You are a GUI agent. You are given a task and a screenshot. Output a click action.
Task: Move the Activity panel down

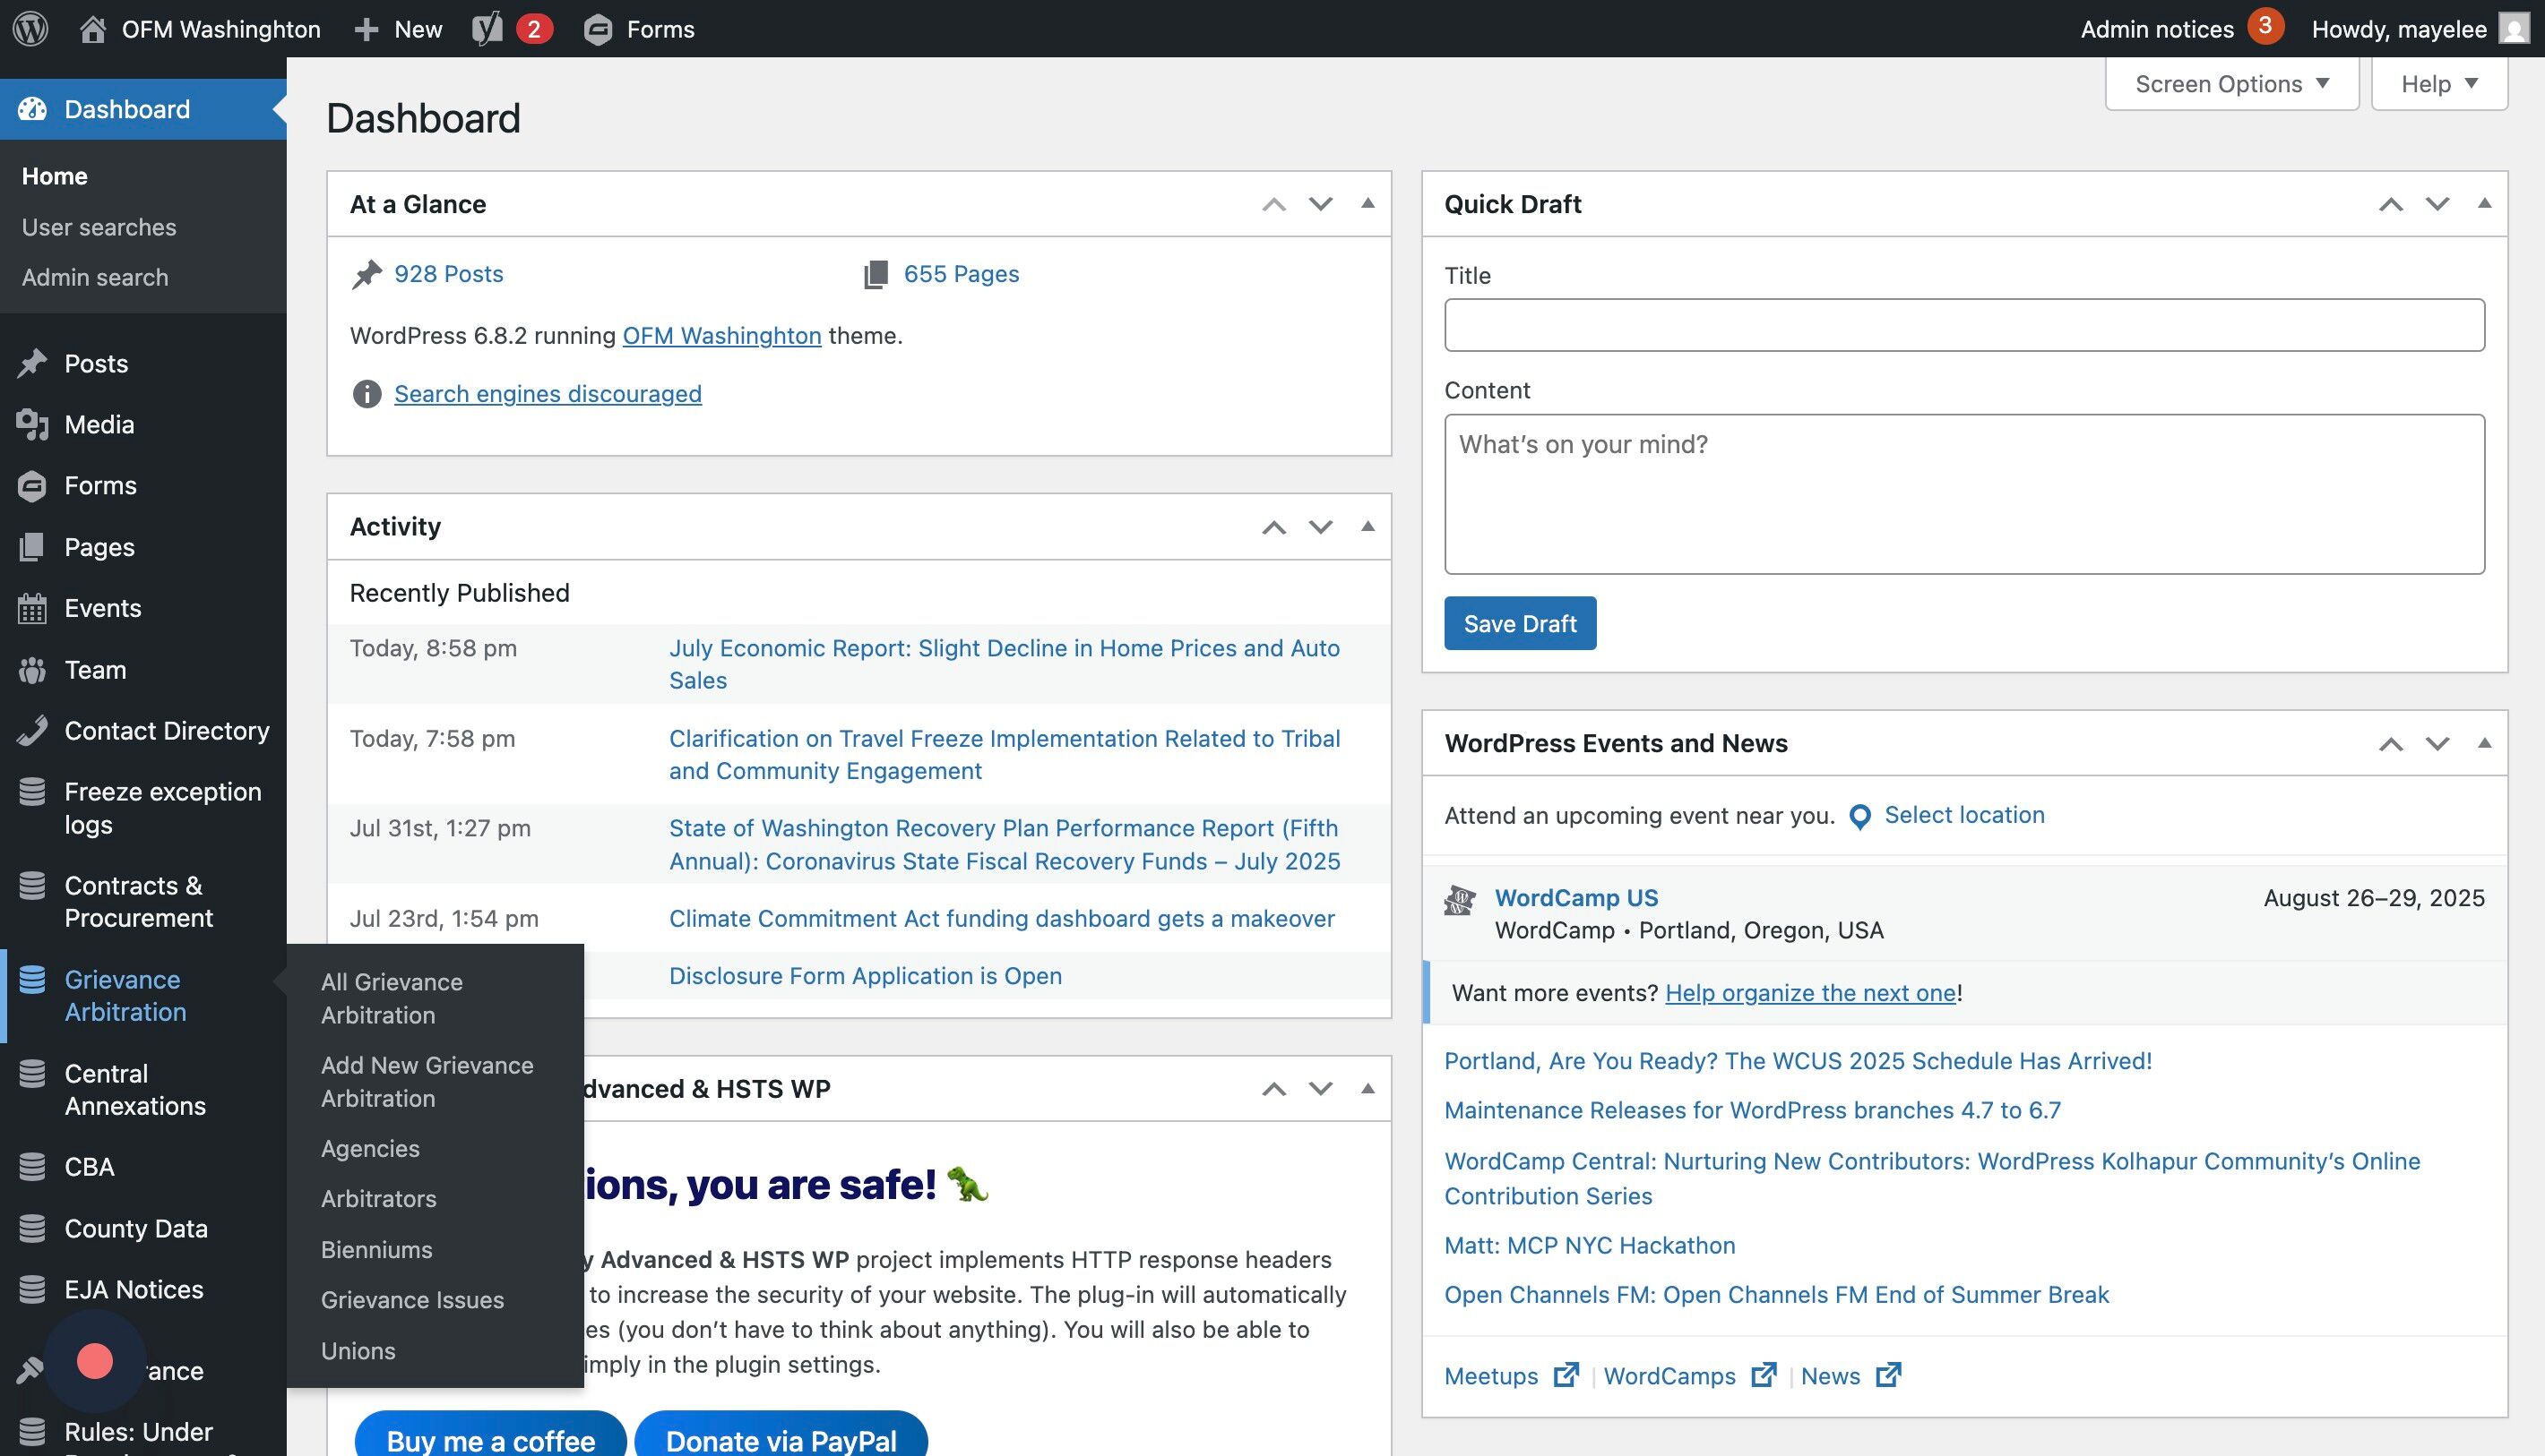tap(1321, 527)
